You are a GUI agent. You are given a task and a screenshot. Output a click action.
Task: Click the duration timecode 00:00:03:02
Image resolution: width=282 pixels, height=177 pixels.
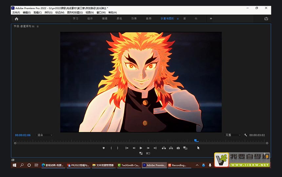[x=257, y=135]
